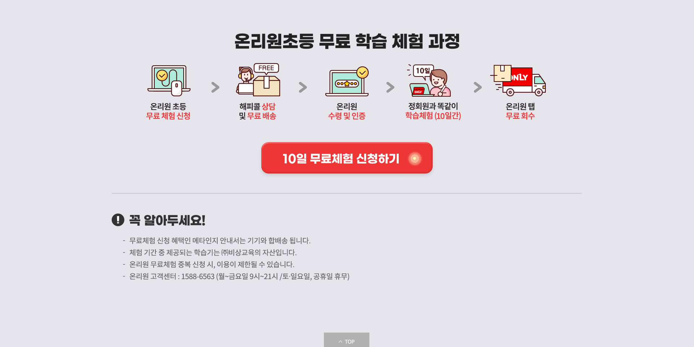Click the 무료 회수 step label
The height and width of the screenshot is (347, 694).
[x=520, y=116]
